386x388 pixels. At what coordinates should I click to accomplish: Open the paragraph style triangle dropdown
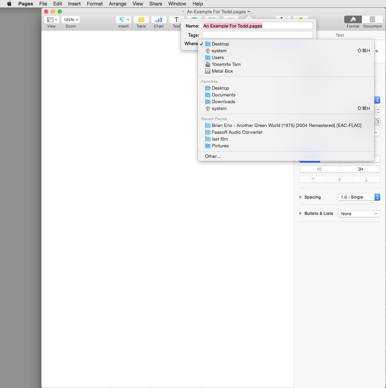pyautogui.click(x=377, y=51)
